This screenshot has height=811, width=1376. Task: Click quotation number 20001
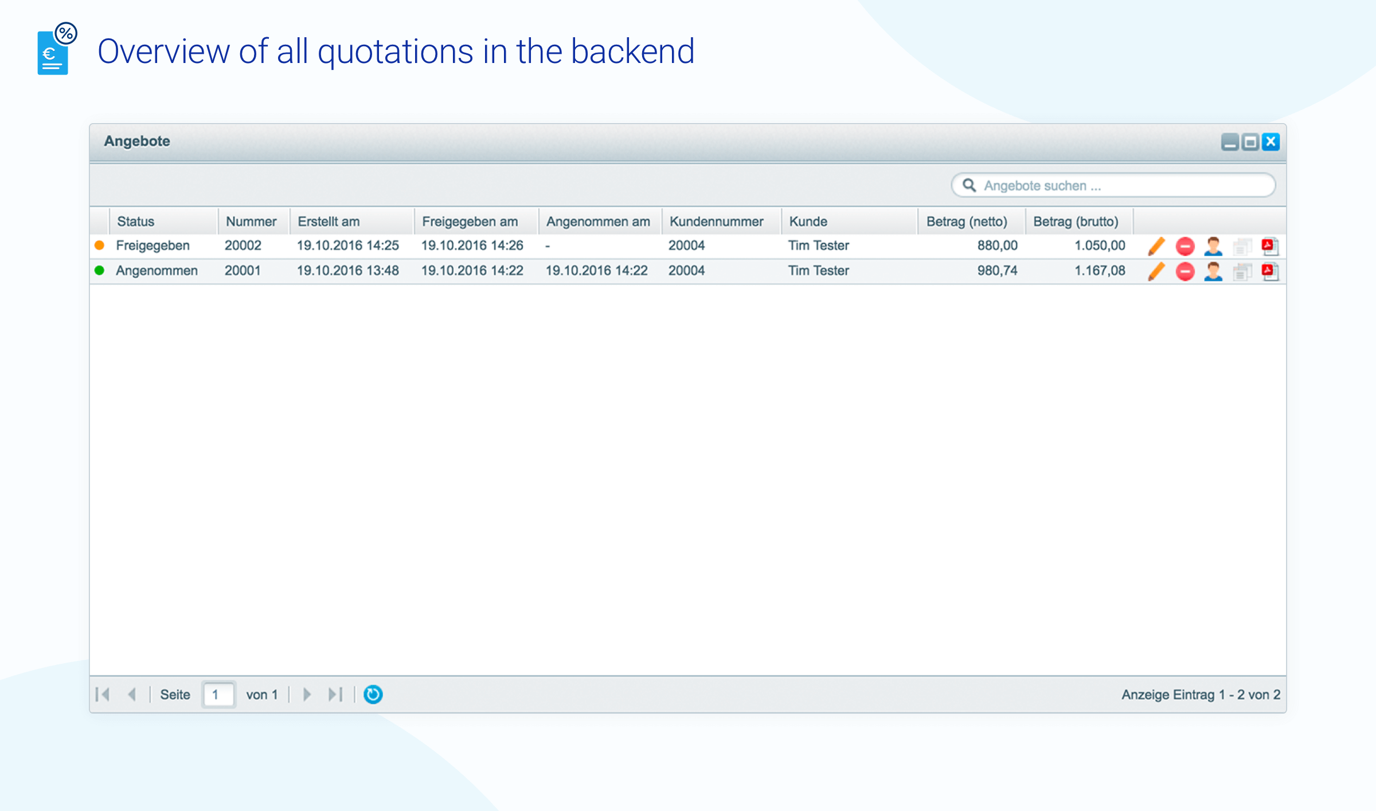pos(243,270)
